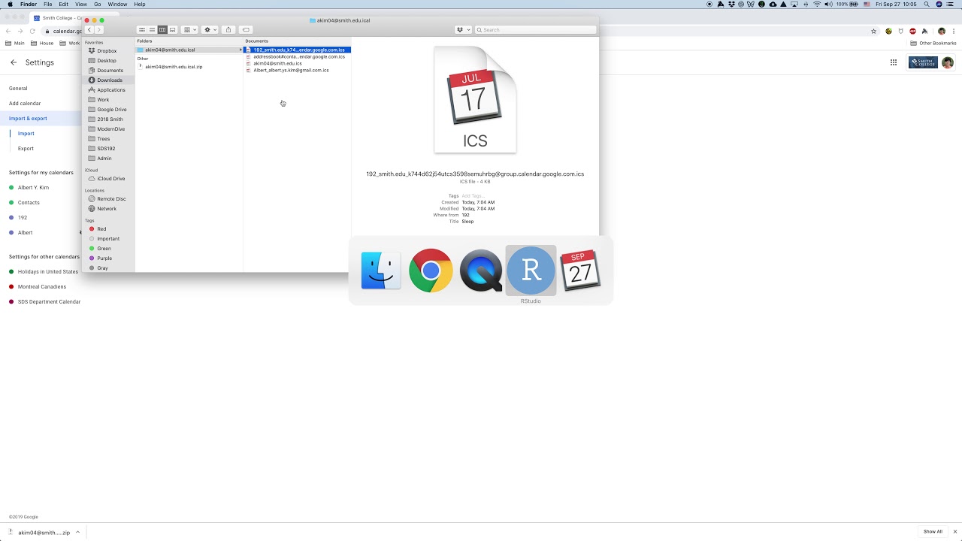Open the Window menu

click(x=117, y=4)
